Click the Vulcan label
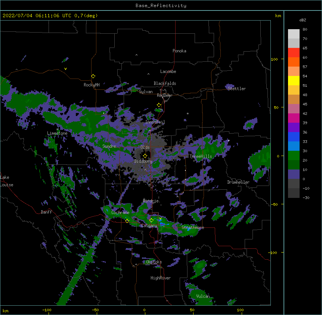Screen dimensions: 322x315 click(203, 296)
